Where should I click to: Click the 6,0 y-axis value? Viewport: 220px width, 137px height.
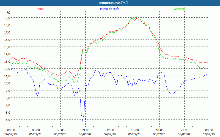(x=8, y=113)
